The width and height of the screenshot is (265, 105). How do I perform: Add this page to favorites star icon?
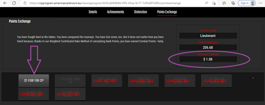214,3
